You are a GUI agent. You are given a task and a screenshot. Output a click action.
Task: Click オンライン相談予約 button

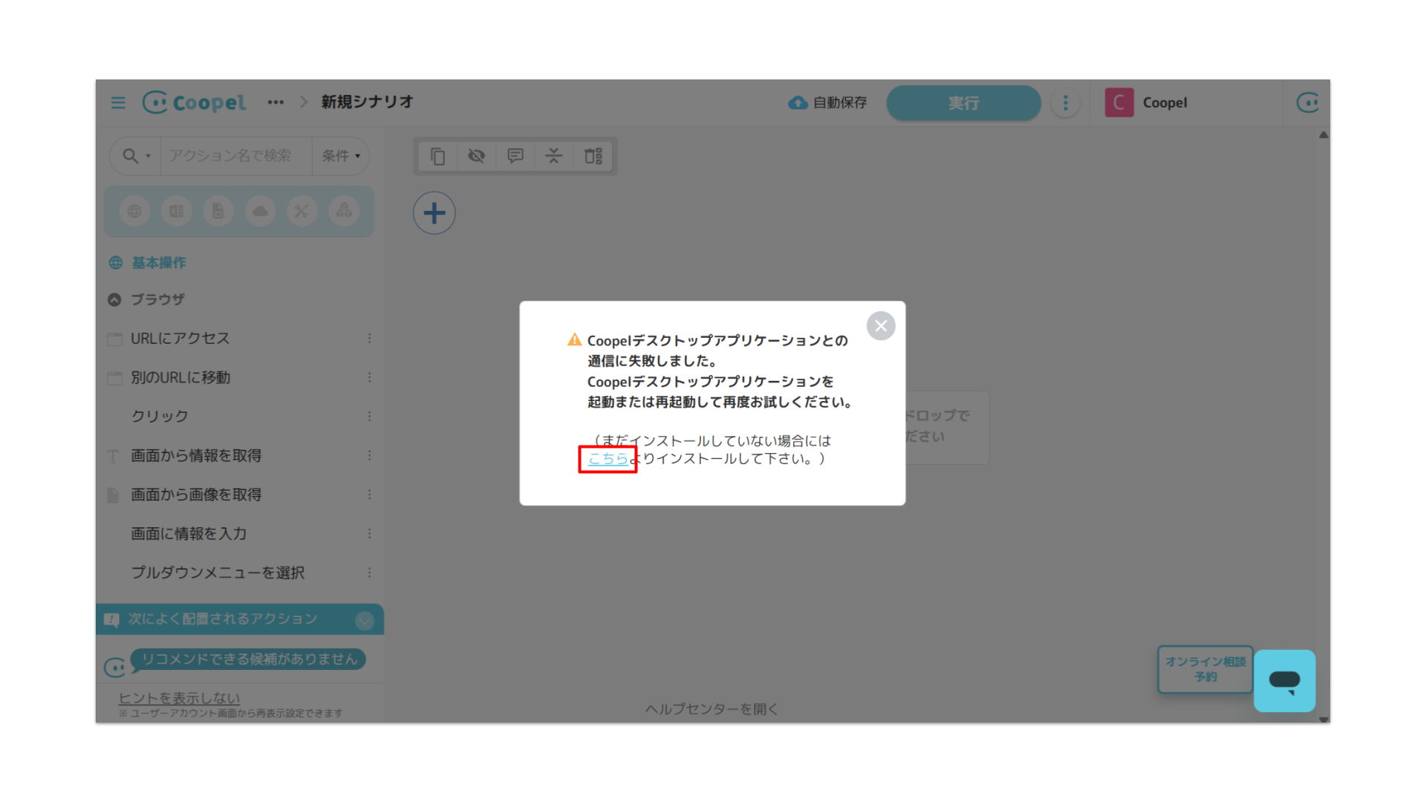(1205, 669)
